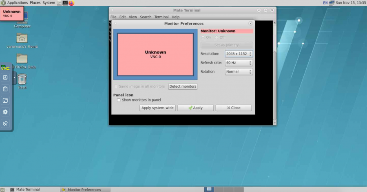Enable Show monitors in panel checkbox
The image size is (367, 192).
(x=119, y=100)
